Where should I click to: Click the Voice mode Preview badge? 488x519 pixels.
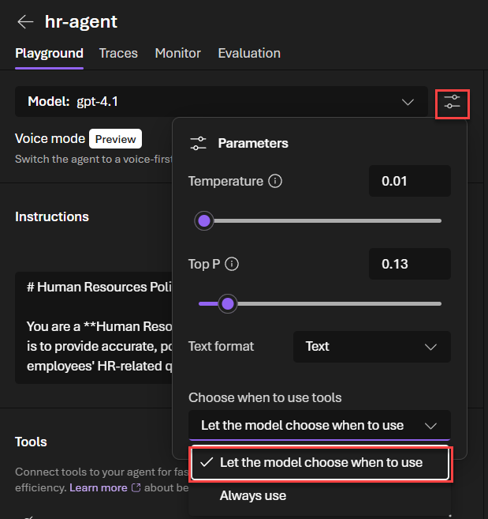115,139
